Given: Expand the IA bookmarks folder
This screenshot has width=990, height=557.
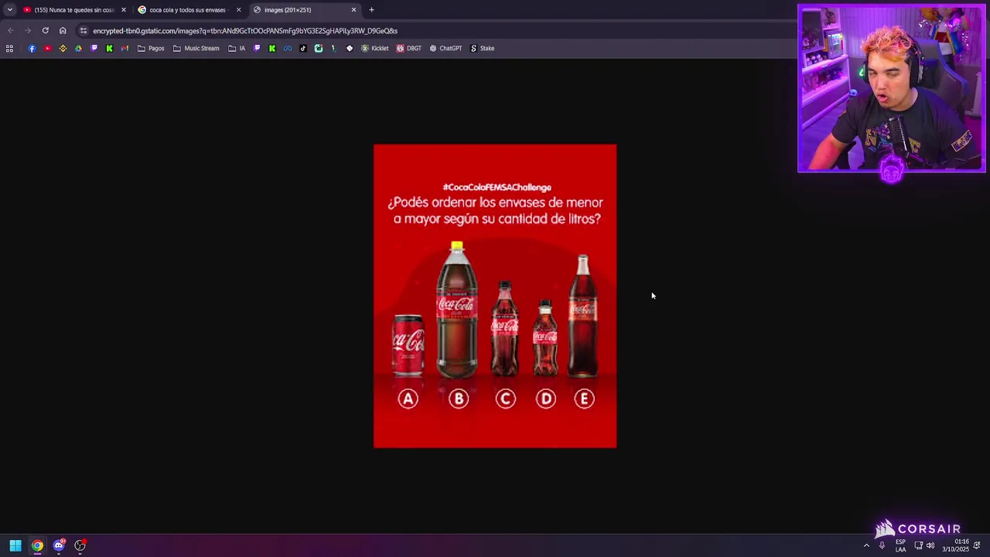Looking at the screenshot, I should coord(237,48).
